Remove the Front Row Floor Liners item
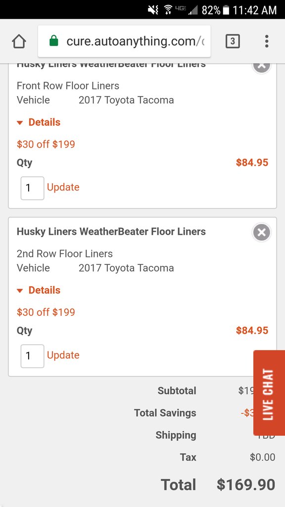The image size is (285, 507). coord(261,66)
